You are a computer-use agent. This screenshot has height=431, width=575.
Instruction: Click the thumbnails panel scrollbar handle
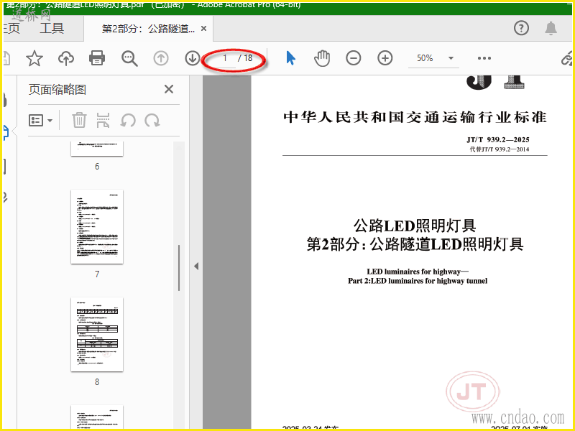point(178,268)
